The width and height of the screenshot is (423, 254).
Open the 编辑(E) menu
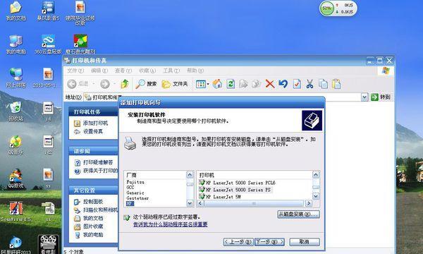point(99,71)
